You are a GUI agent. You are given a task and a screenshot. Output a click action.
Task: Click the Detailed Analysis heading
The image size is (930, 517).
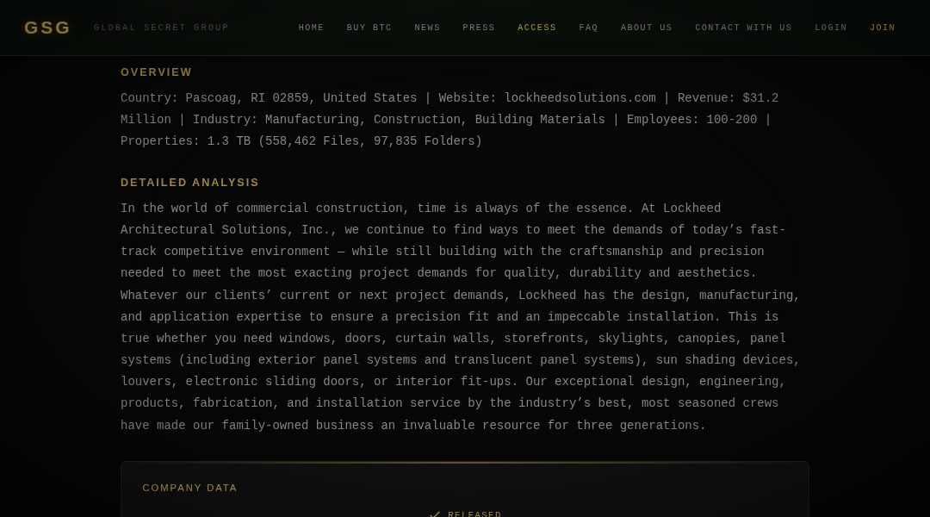point(189,183)
